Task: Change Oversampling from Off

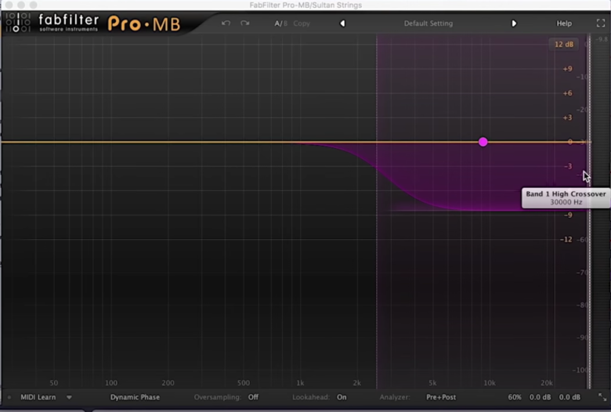Action: (253, 397)
